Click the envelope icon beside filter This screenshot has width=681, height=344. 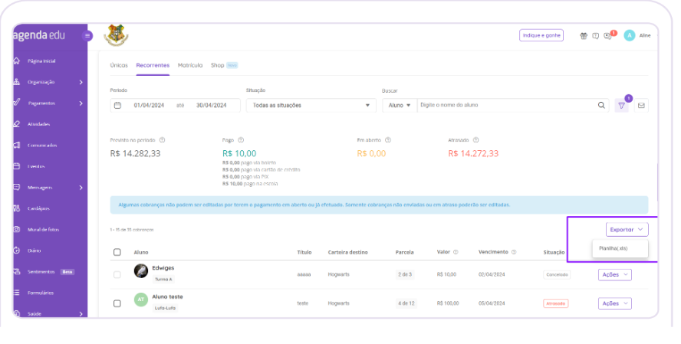641,106
